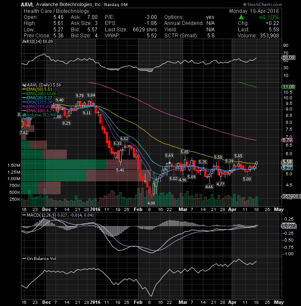This screenshot has height=306, width=301.
Task: Click the 5.65 price annotation
Action: (238, 156)
